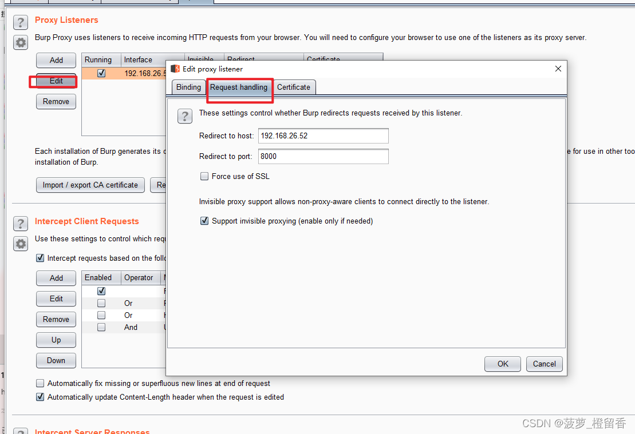Click Cancel in Edit proxy listener dialog
Viewport: 635px width, 434px height.
[545, 364]
